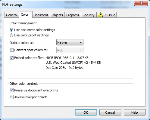
Task: Click sRGB IEC61966-2.1 - 3.07 KB text
Action: (x=67, y=58)
